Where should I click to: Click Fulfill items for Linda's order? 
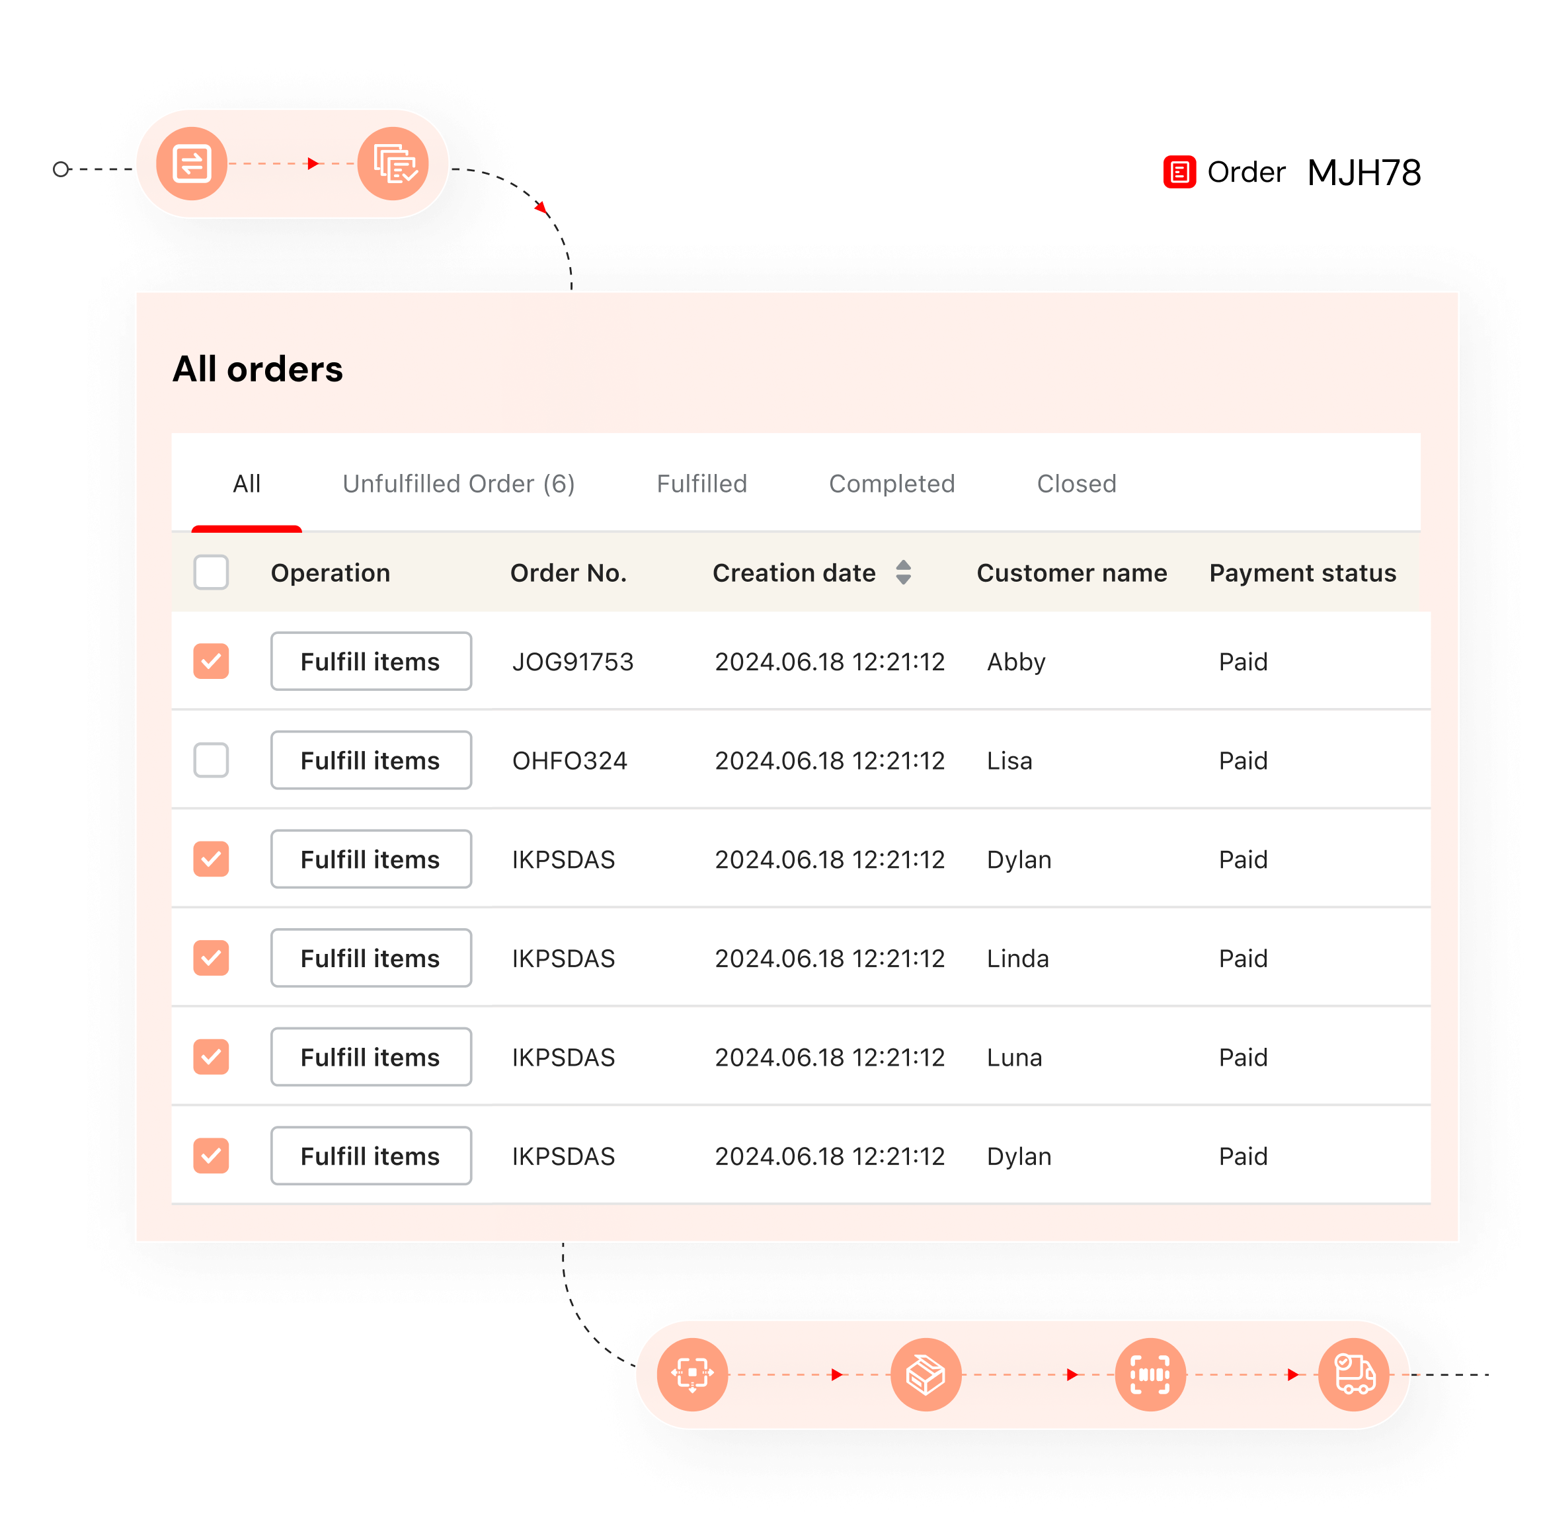[371, 958]
